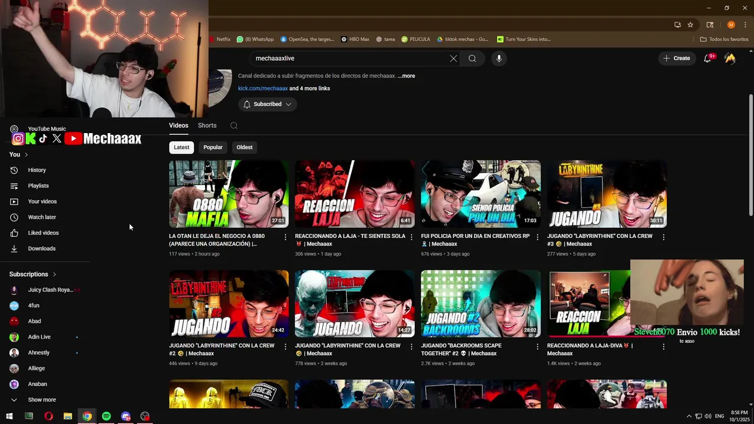Select the Popular sort chip
Screen dimensions: 754x424
click(213, 147)
